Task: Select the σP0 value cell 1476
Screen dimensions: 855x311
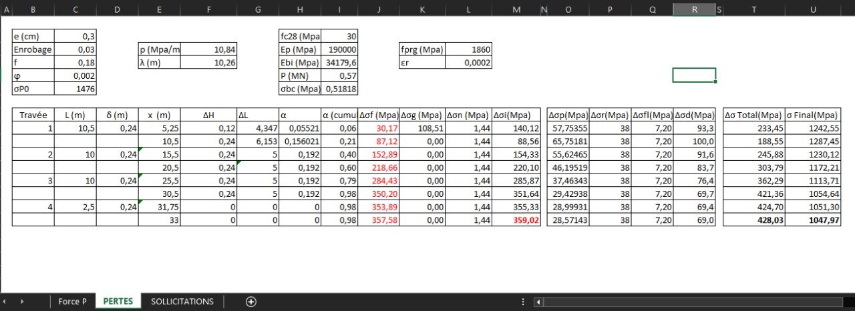Action: pyautogui.click(x=75, y=89)
